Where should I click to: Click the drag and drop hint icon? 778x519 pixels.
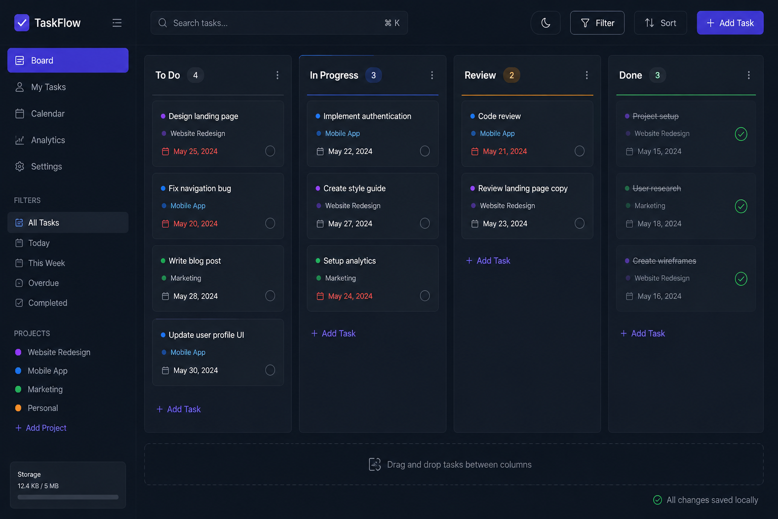[375, 464]
